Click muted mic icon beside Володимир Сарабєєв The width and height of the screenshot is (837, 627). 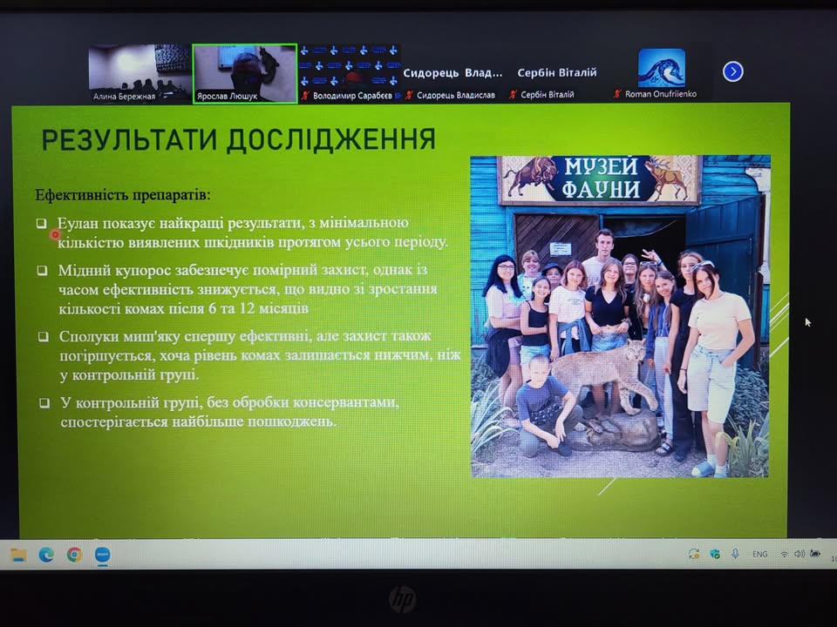pos(305,96)
